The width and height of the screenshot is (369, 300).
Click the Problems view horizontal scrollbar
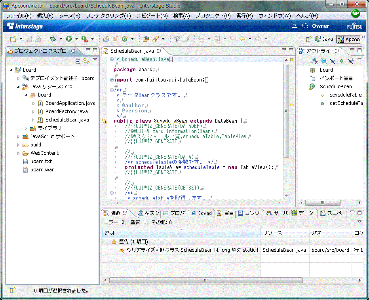click(x=206, y=280)
